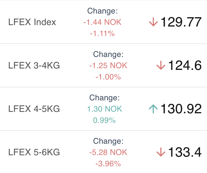Click the red down arrow beside 133.4
207x173 pixels.
[x=161, y=152]
